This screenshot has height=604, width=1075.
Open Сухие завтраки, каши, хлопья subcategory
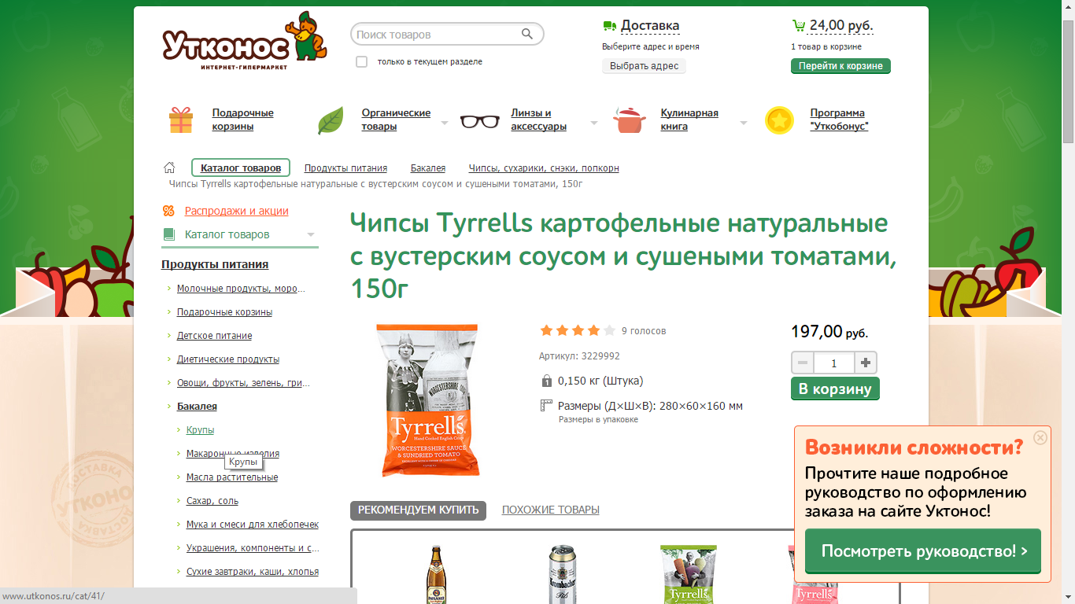[x=253, y=572]
